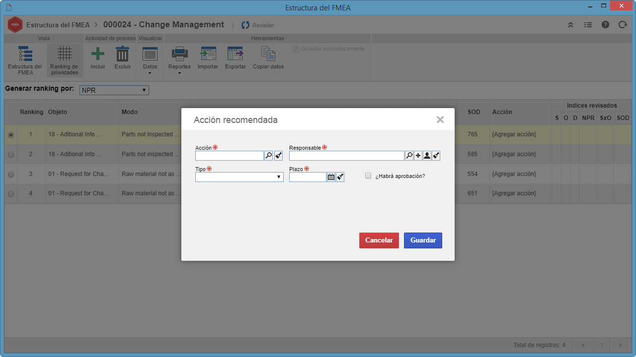Screen dimensions: 636x357
Task: Open Generar ranking por NPR dropdown
Action: (114, 90)
